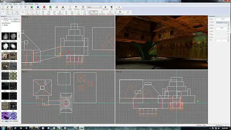Viewport: 231px width, 130px height.
Task: Click the All toolbar icon
Action: (112, 8)
